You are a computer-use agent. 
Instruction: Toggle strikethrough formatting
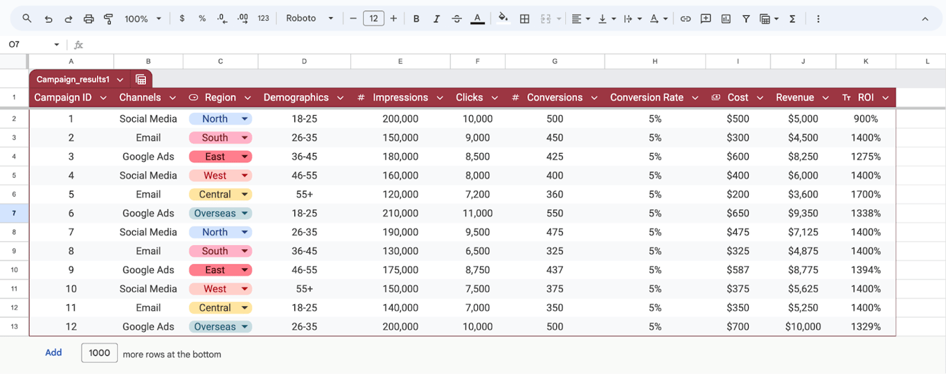click(457, 19)
